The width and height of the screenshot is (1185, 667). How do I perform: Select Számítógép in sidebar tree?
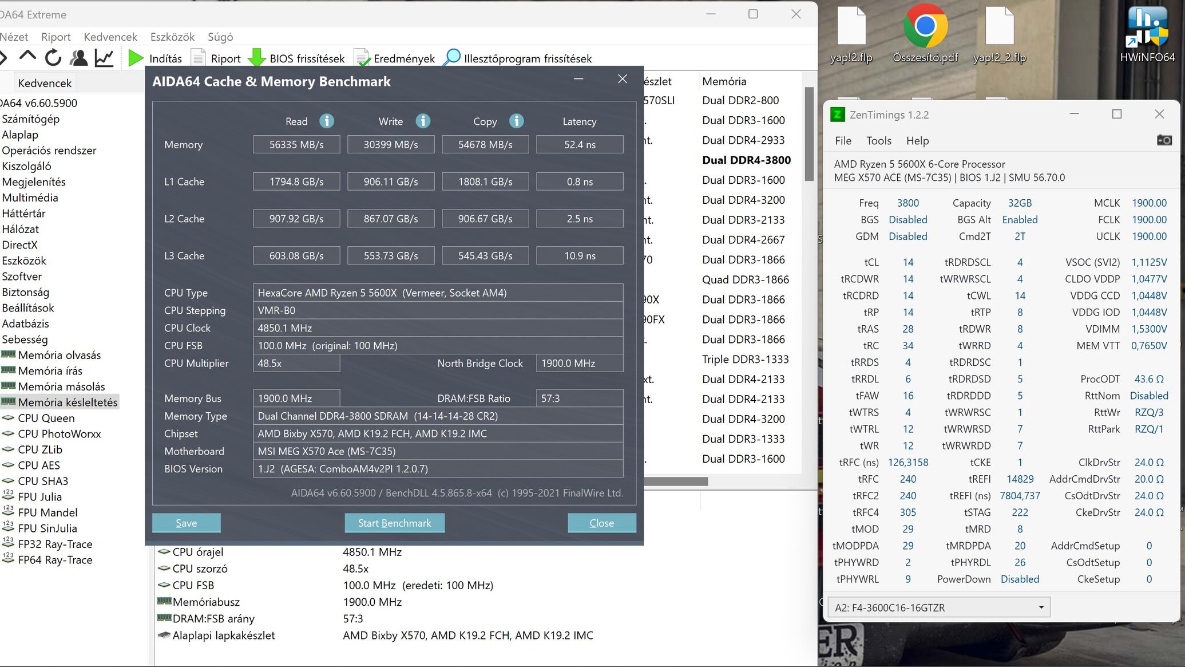(x=30, y=119)
